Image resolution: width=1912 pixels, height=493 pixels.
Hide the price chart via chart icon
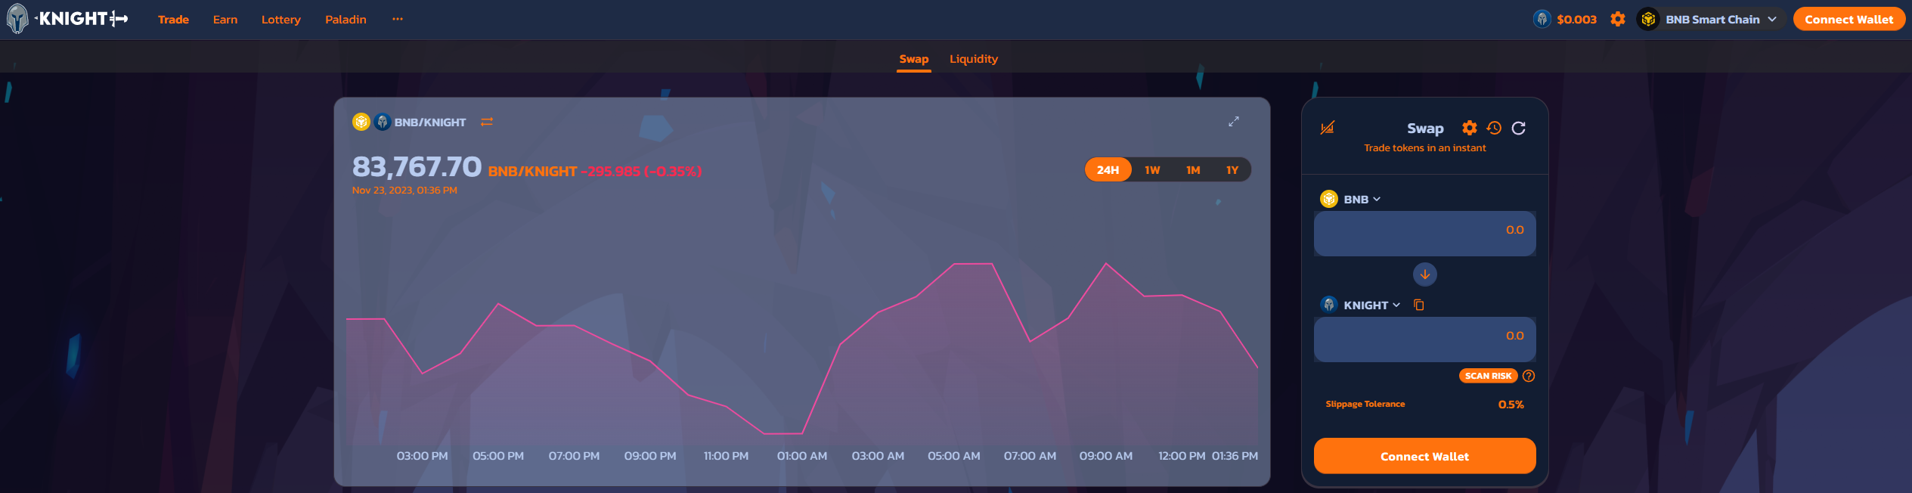[1327, 127]
